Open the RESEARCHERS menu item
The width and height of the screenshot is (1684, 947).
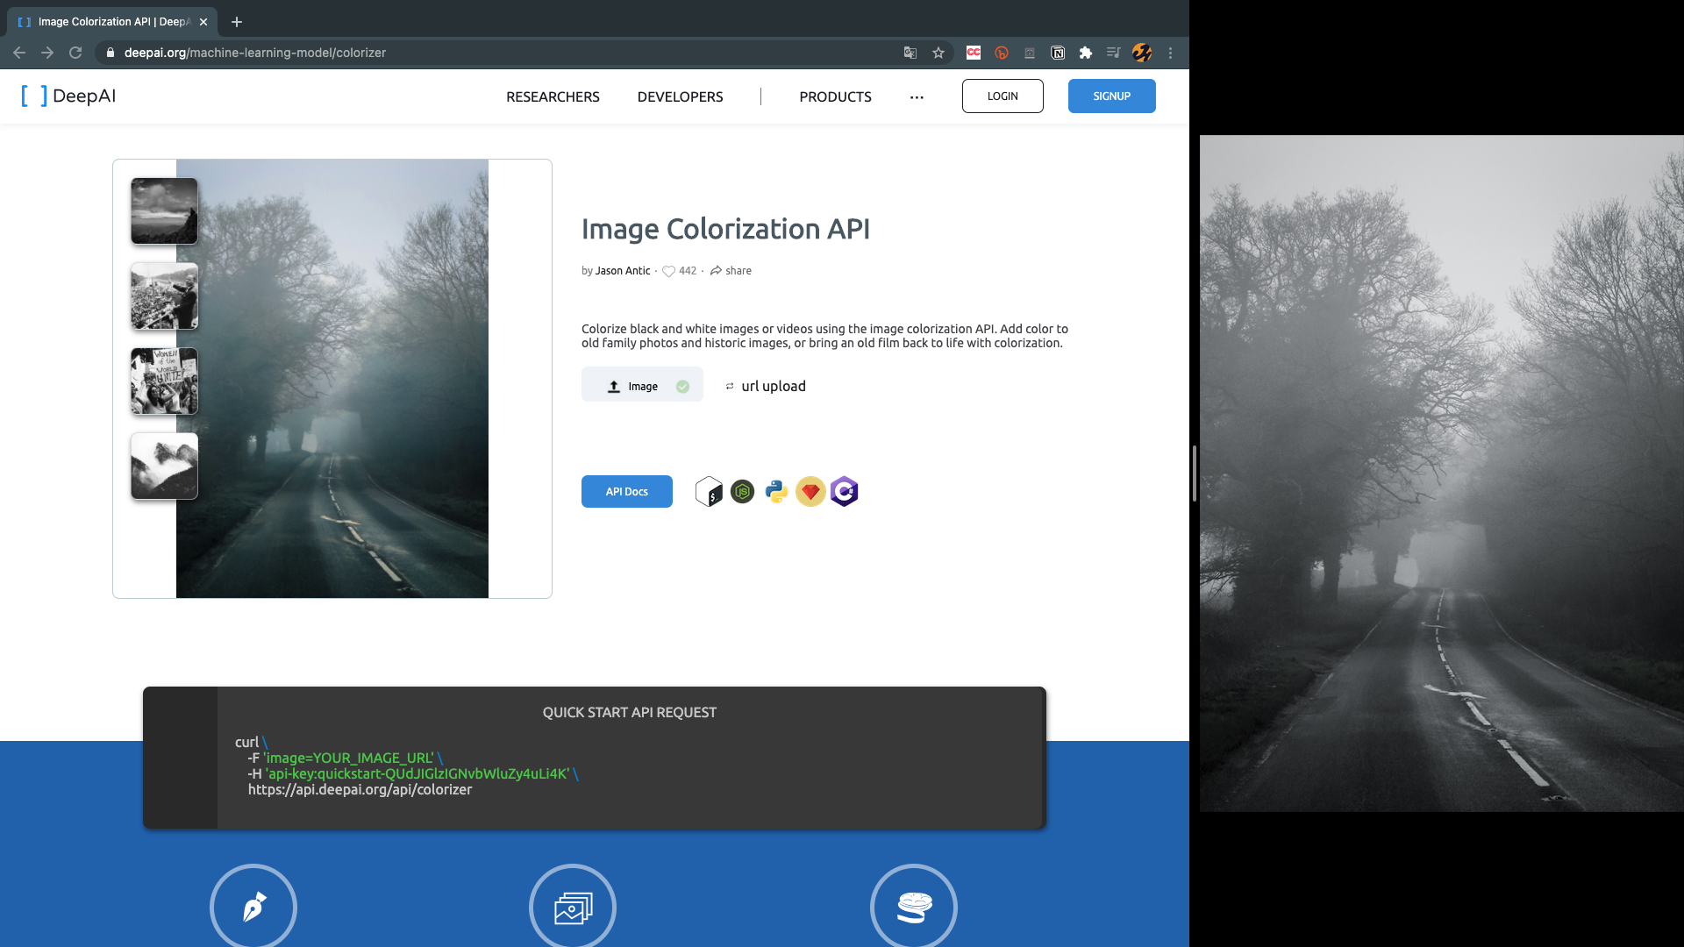point(553,96)
